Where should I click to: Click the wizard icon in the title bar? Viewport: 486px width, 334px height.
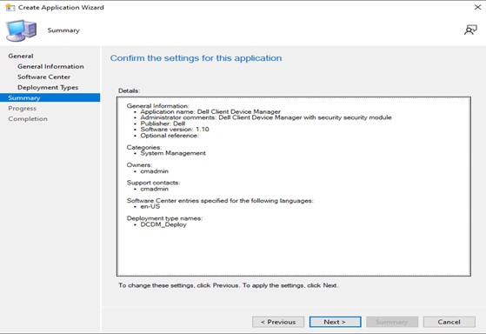(x=10, y=7)
